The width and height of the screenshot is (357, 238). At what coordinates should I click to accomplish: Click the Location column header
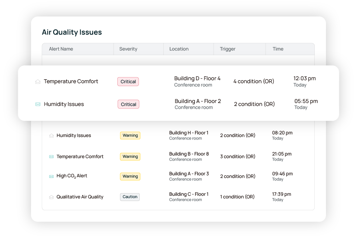click(x=179, y=49)
